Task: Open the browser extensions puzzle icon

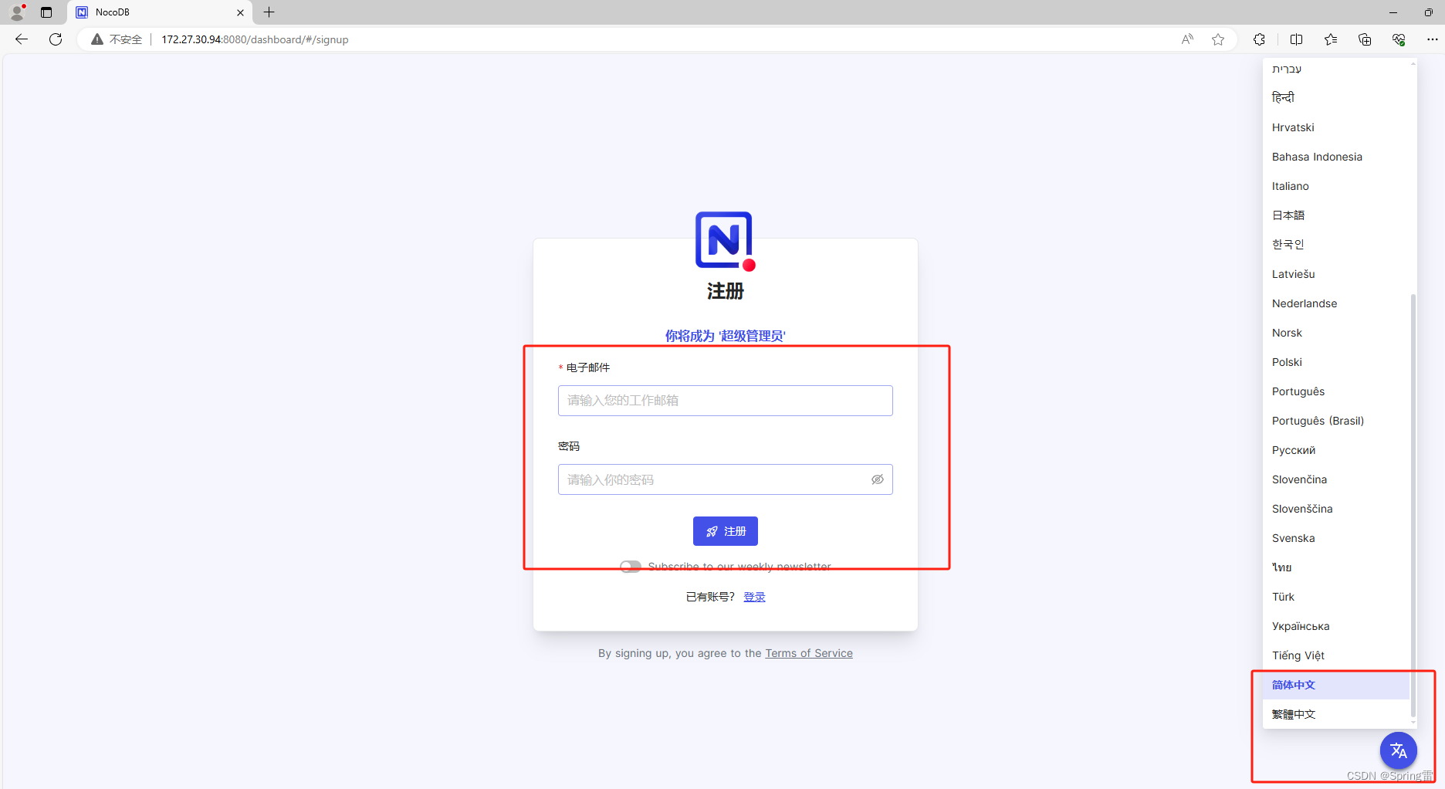Action: (x=1259, y=39)
